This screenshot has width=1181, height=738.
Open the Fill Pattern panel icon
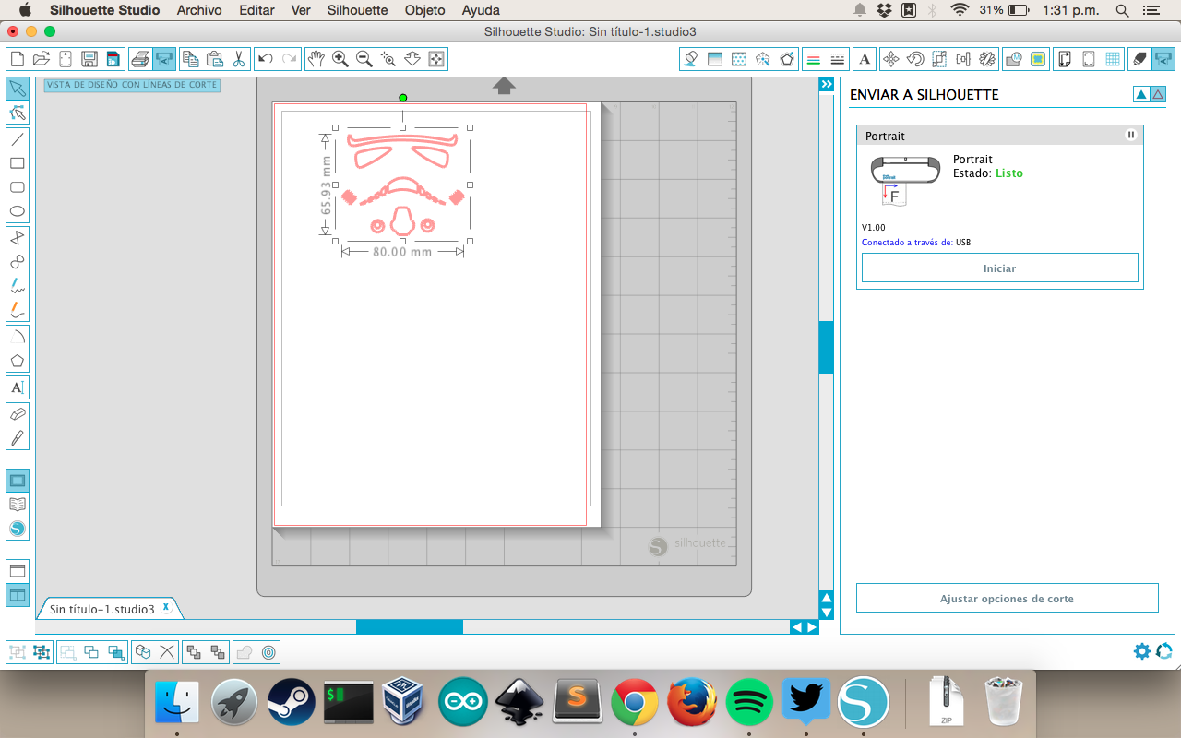click(738, 59)
